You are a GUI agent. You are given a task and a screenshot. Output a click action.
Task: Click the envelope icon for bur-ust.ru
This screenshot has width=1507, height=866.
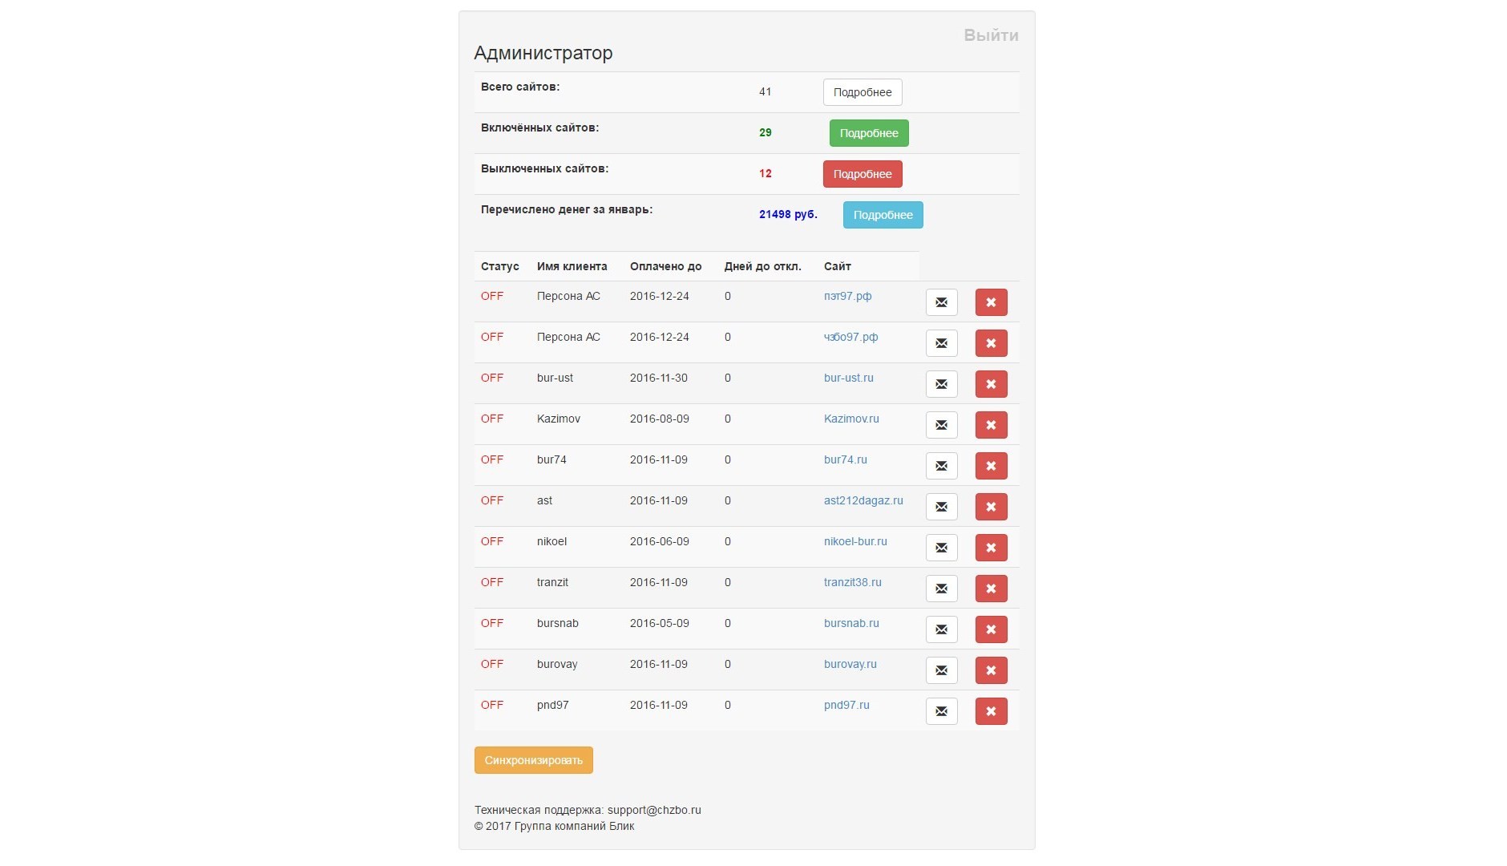click(941, 384)
